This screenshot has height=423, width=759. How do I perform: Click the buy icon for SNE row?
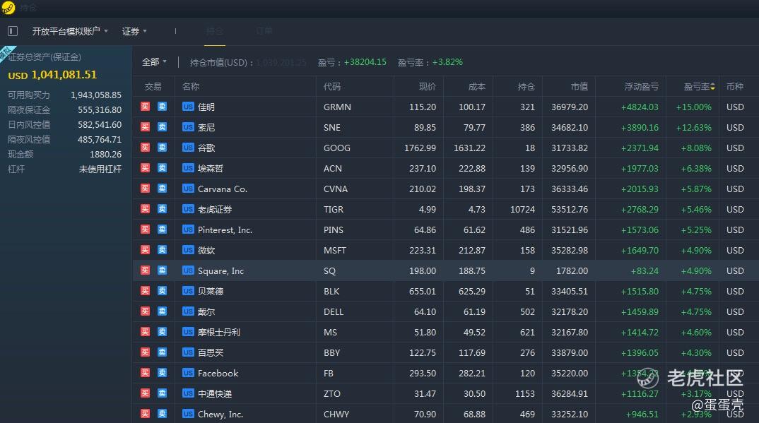[145, 126]
